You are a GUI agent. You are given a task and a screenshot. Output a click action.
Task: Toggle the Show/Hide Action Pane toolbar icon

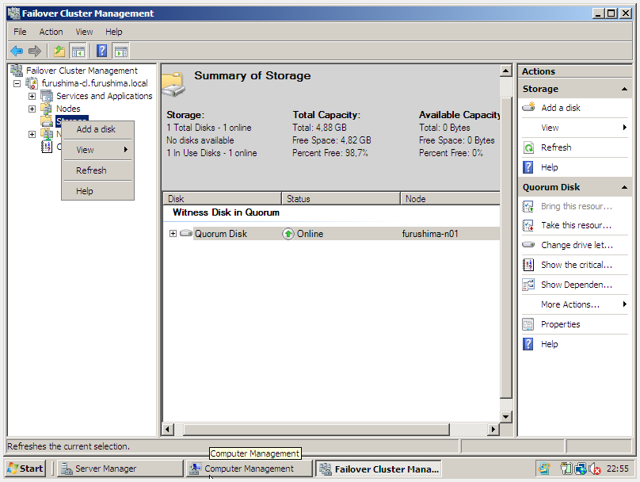(x=121, y=51)
